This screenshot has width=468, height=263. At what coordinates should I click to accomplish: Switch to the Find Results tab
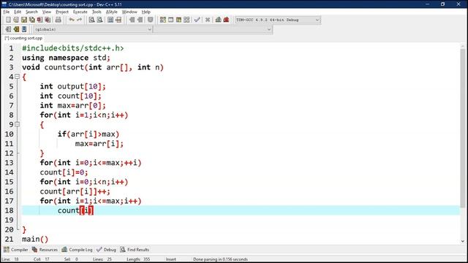click(x=135, y=250)
